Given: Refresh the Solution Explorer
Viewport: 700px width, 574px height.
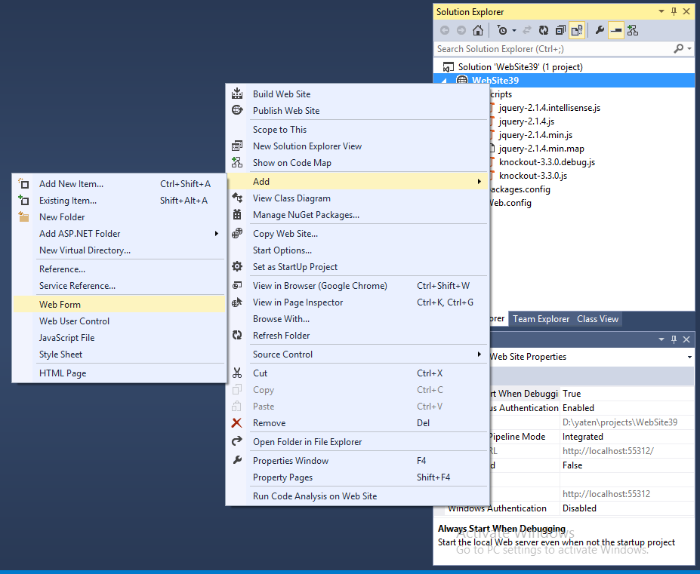Looking at the screenshot, I should [x=544, y=29].
